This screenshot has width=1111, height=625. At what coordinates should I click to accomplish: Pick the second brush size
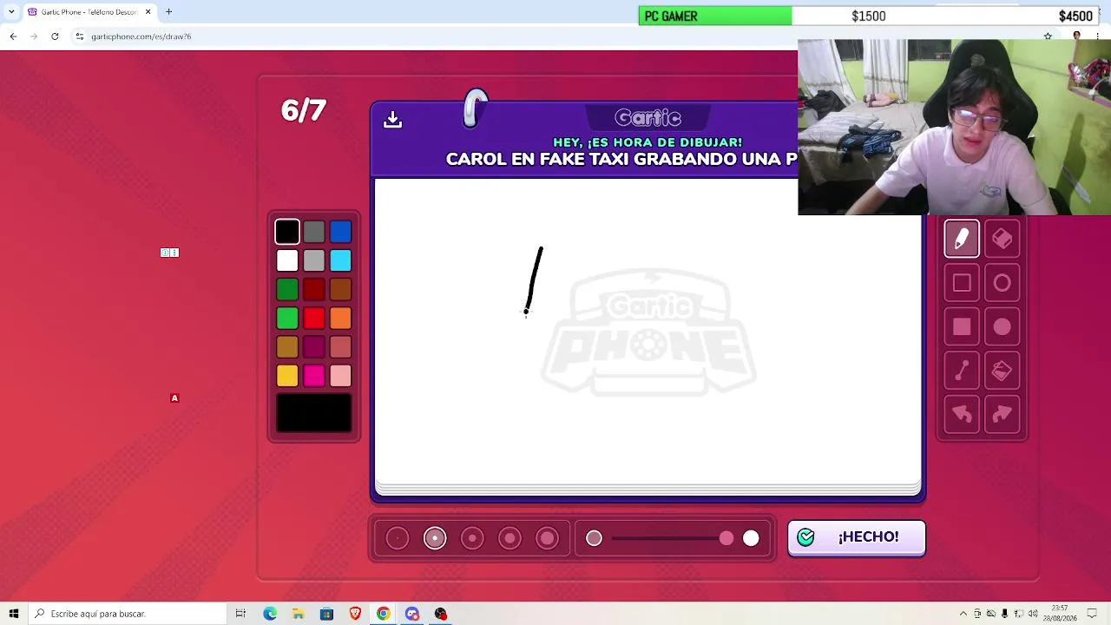click(x=435, y=539)
